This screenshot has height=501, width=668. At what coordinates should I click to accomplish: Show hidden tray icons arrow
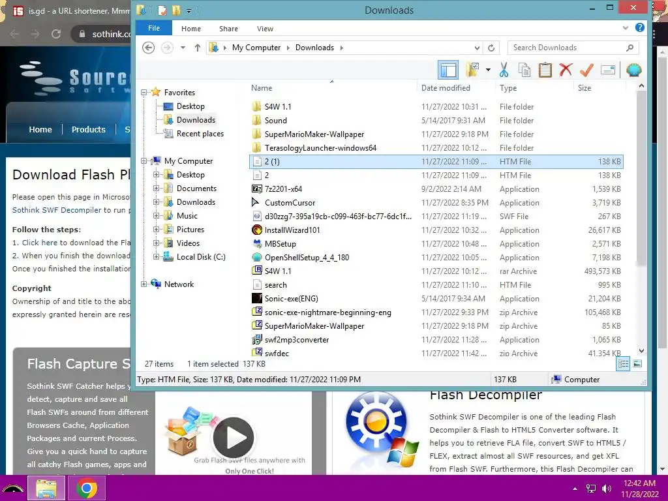click(x=575, y=489)
